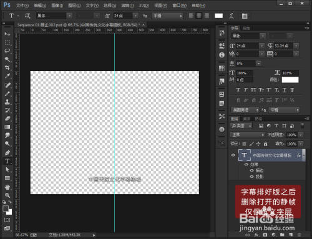Viewport: 312px width, 239px height.
Task: Click create warped text icon
Action: 232,16
